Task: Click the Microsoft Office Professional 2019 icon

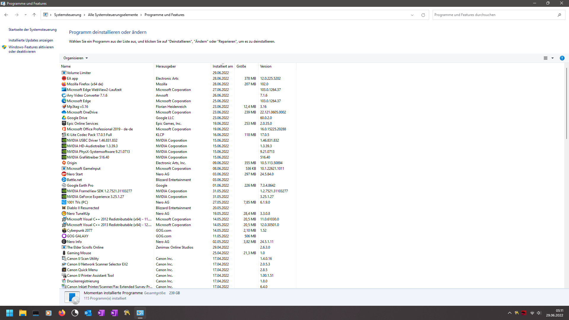Action: pos(64,129)
